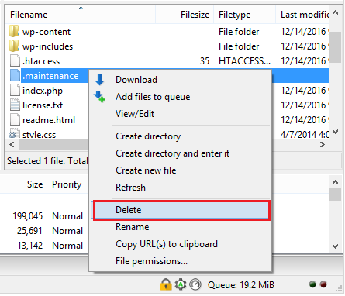Click the license.txt document icon
Viewport: 345px width, 296px height.
(15, 105)
